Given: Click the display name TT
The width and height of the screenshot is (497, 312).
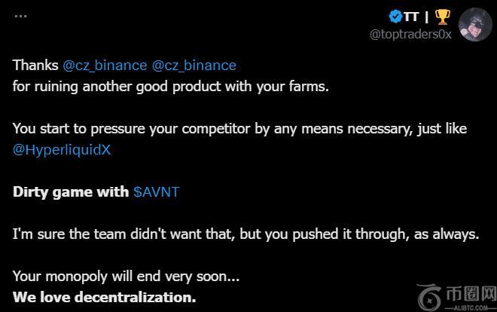Looking at the screenshot, I should [x=411, y=16].
